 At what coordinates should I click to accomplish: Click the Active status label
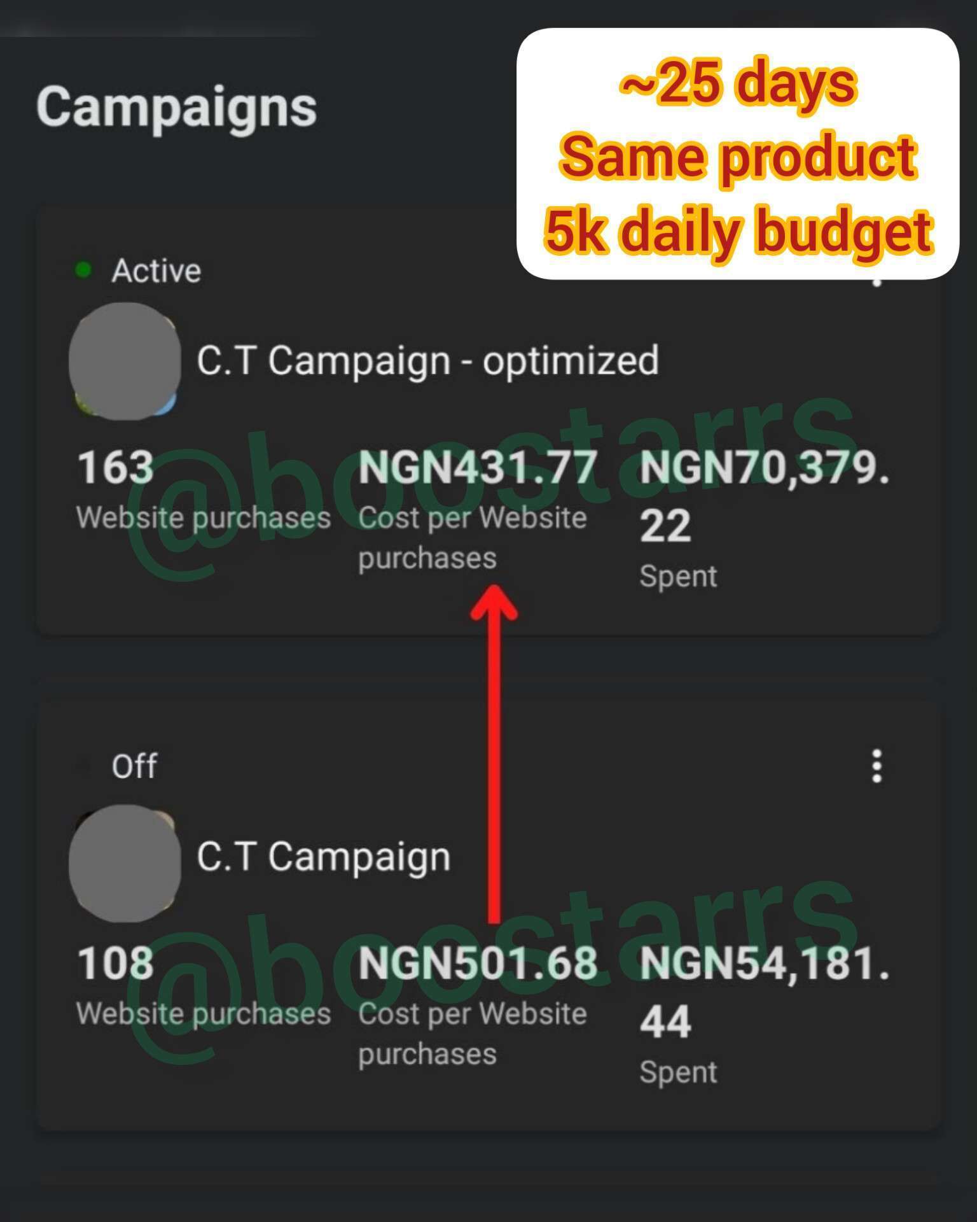coord(156,271)
